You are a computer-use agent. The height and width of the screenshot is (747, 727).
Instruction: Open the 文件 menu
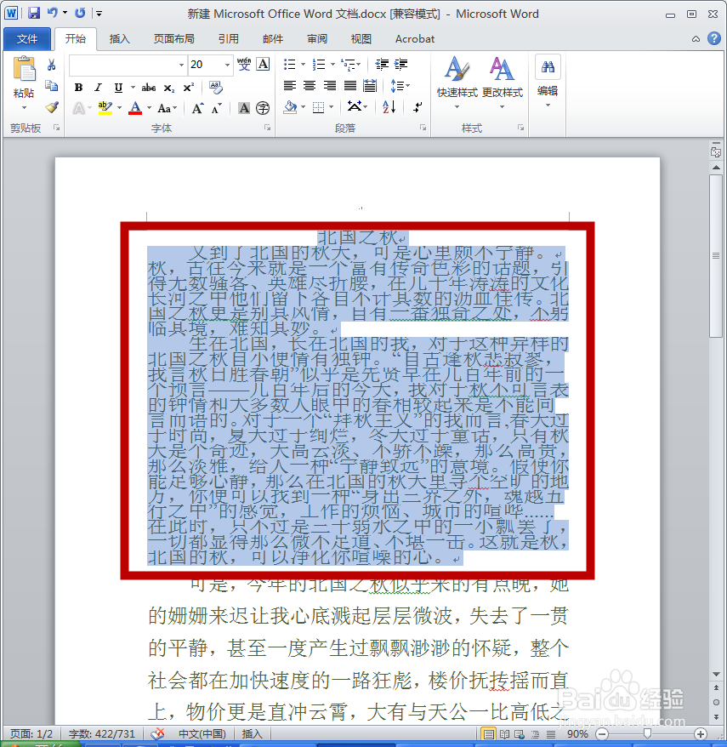click(26, 38)
